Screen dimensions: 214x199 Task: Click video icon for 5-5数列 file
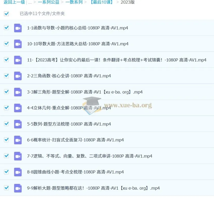pyautogui.click(x=18, y=124)
